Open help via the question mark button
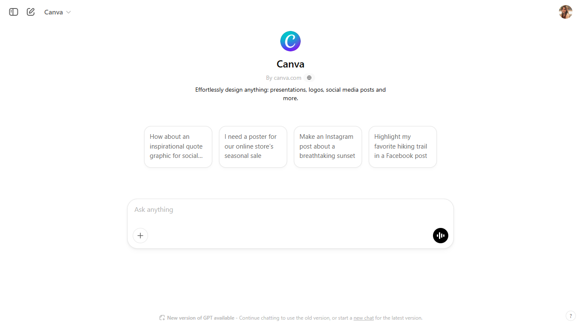The height and width of the screenshot is (326, 581). [570, 316]
